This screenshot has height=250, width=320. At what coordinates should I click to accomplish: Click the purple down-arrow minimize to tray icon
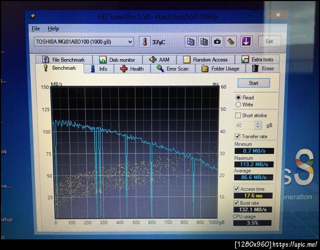coord(246,42)
